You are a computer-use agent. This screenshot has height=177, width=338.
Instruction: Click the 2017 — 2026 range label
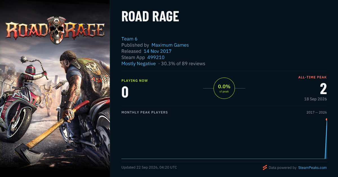[317, 112]
